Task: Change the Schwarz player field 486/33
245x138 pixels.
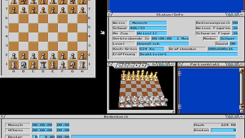Action: tap(148, 28)
